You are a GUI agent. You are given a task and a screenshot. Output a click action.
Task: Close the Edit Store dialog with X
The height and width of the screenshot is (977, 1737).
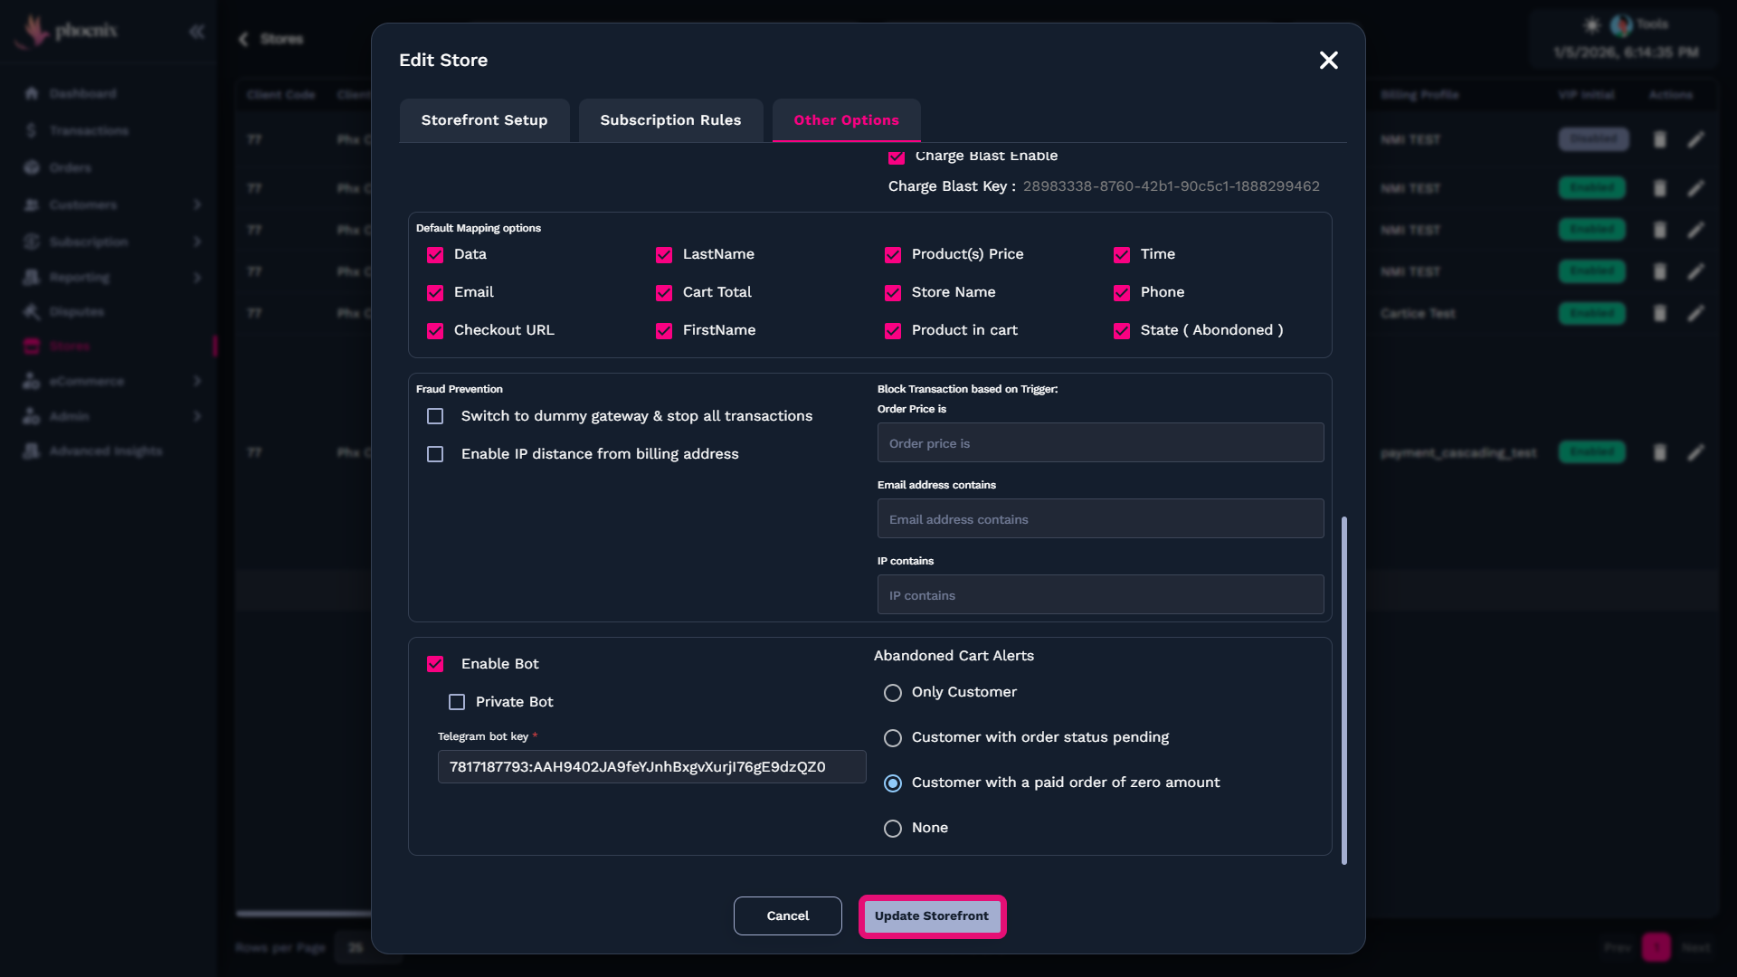(1328, 61)
